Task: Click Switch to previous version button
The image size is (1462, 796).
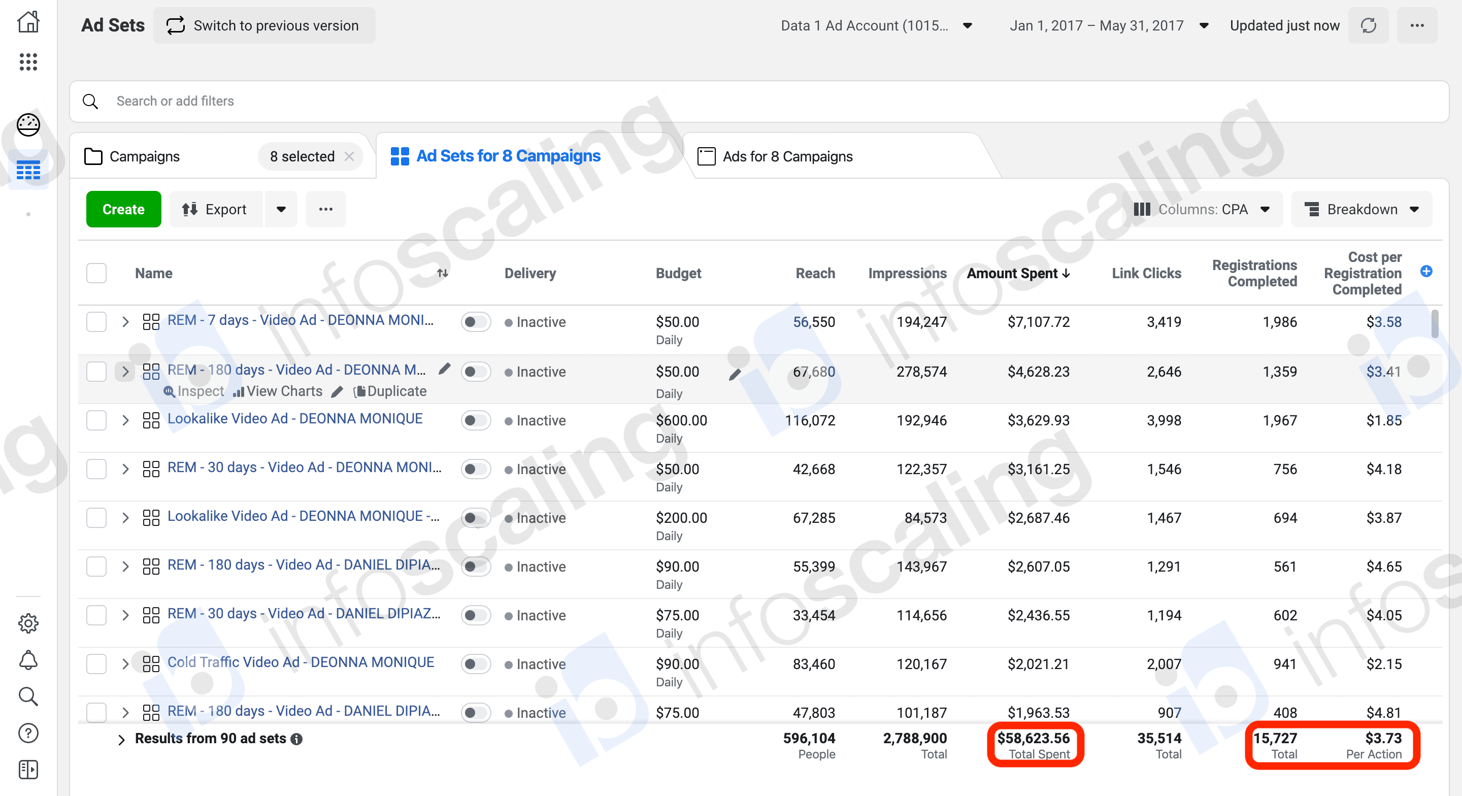Action: pos(264,25)
